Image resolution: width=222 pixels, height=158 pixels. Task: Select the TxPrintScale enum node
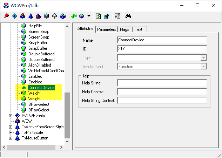(32, 132)
